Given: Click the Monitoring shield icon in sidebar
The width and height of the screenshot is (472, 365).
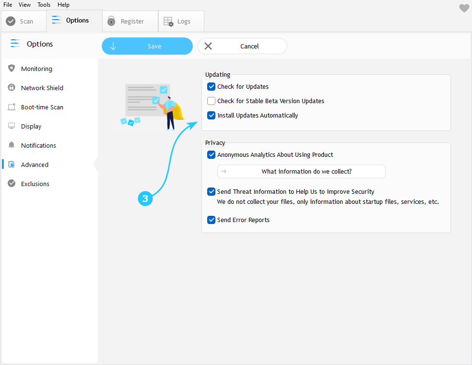Looking at the screenshot, I should pos(12,69).
